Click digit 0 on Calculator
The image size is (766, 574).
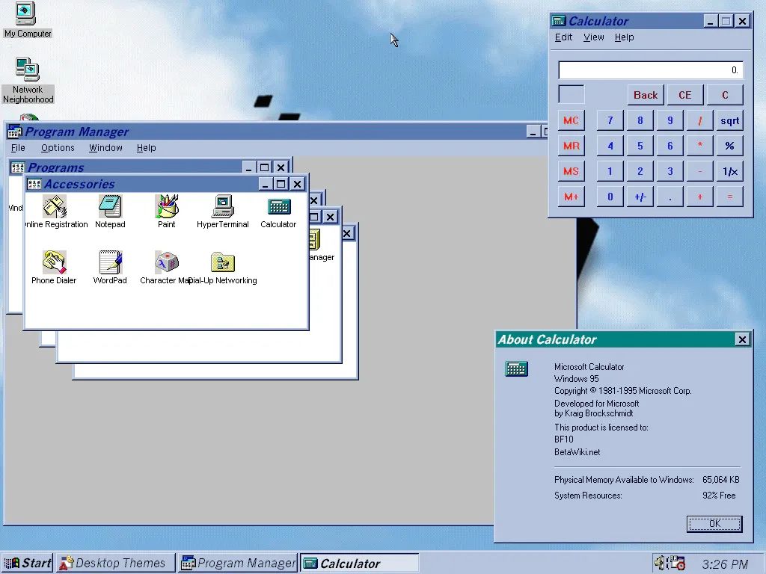(610, 197)
